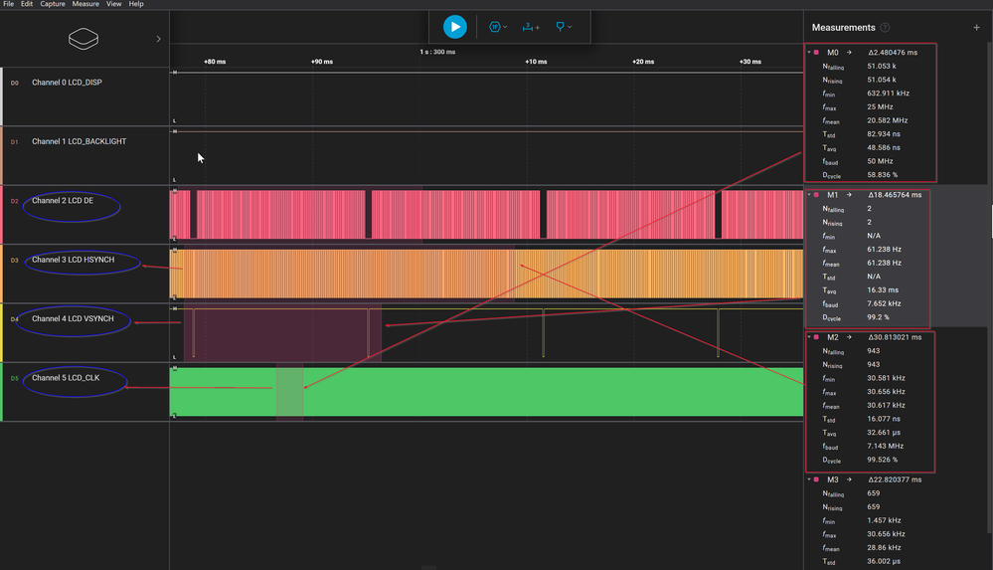Viewport: 993px width, 570px height.
Task: Open the View menu
Action: [114, 4]
